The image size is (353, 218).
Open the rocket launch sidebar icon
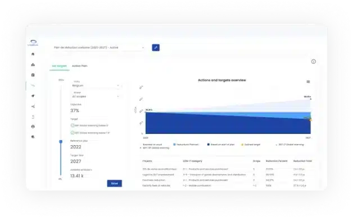[33, 96]
